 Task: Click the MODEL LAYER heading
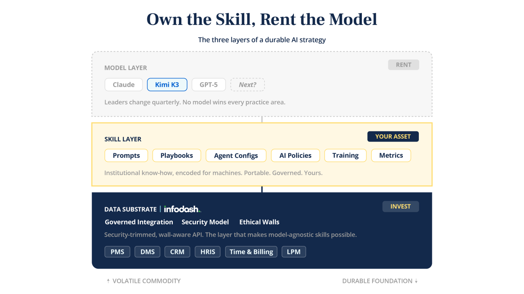coord(126,68)
